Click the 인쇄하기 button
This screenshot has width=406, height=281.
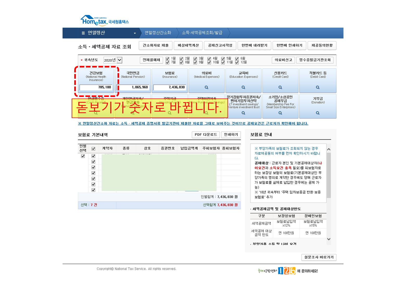click(x=231, y=135)
